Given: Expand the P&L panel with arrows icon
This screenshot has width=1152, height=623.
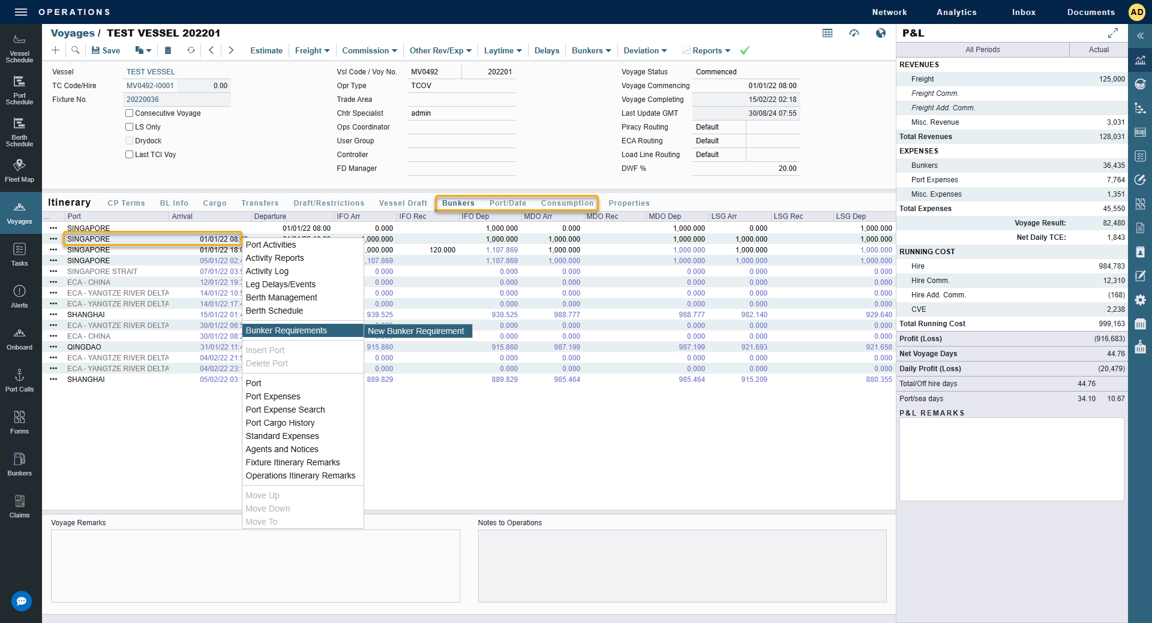Looking at the screenshot, I should click(1112, 33).
